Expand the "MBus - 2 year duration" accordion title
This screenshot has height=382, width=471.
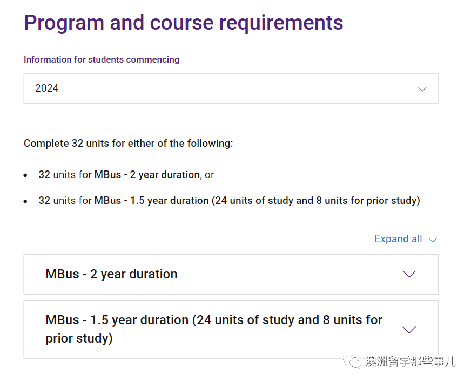[x=111, y=274]
